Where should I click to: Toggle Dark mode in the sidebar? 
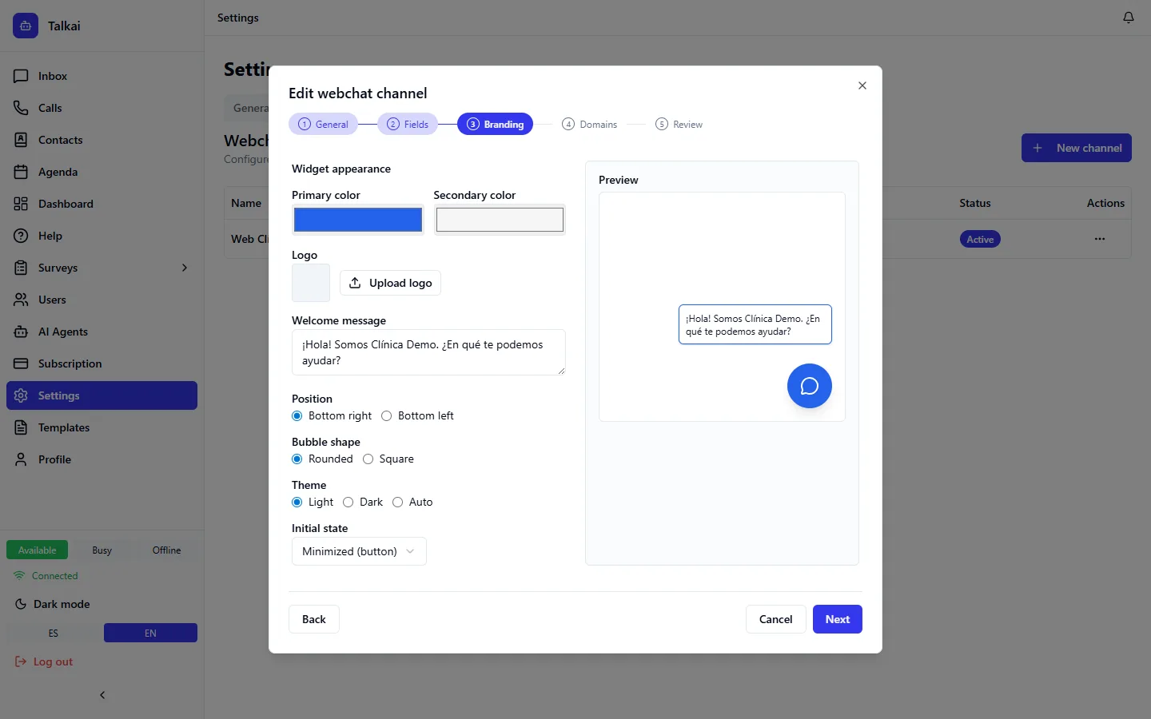pyautogui.click(x=53, y=604)
